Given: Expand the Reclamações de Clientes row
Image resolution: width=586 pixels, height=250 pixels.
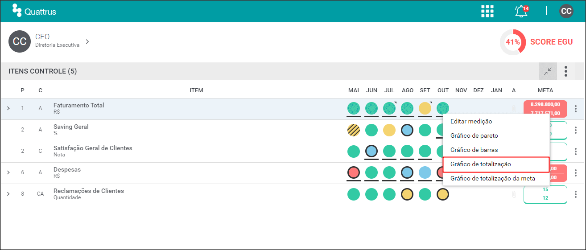Looking at the screenshot, I should coord(8,194).
